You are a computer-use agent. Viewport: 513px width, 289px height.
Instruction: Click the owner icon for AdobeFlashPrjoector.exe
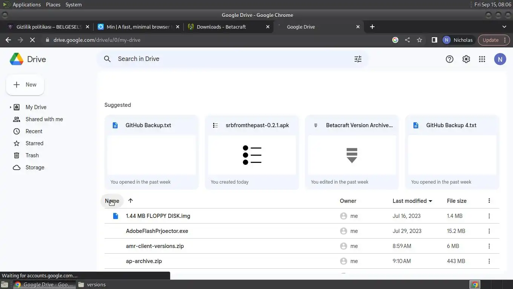(343, 231)
